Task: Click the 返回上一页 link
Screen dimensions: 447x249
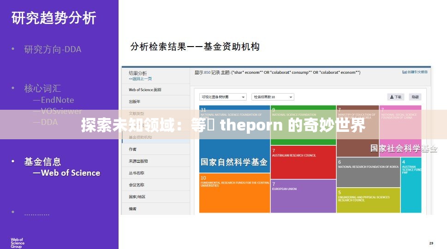Action: pos(140,79)
